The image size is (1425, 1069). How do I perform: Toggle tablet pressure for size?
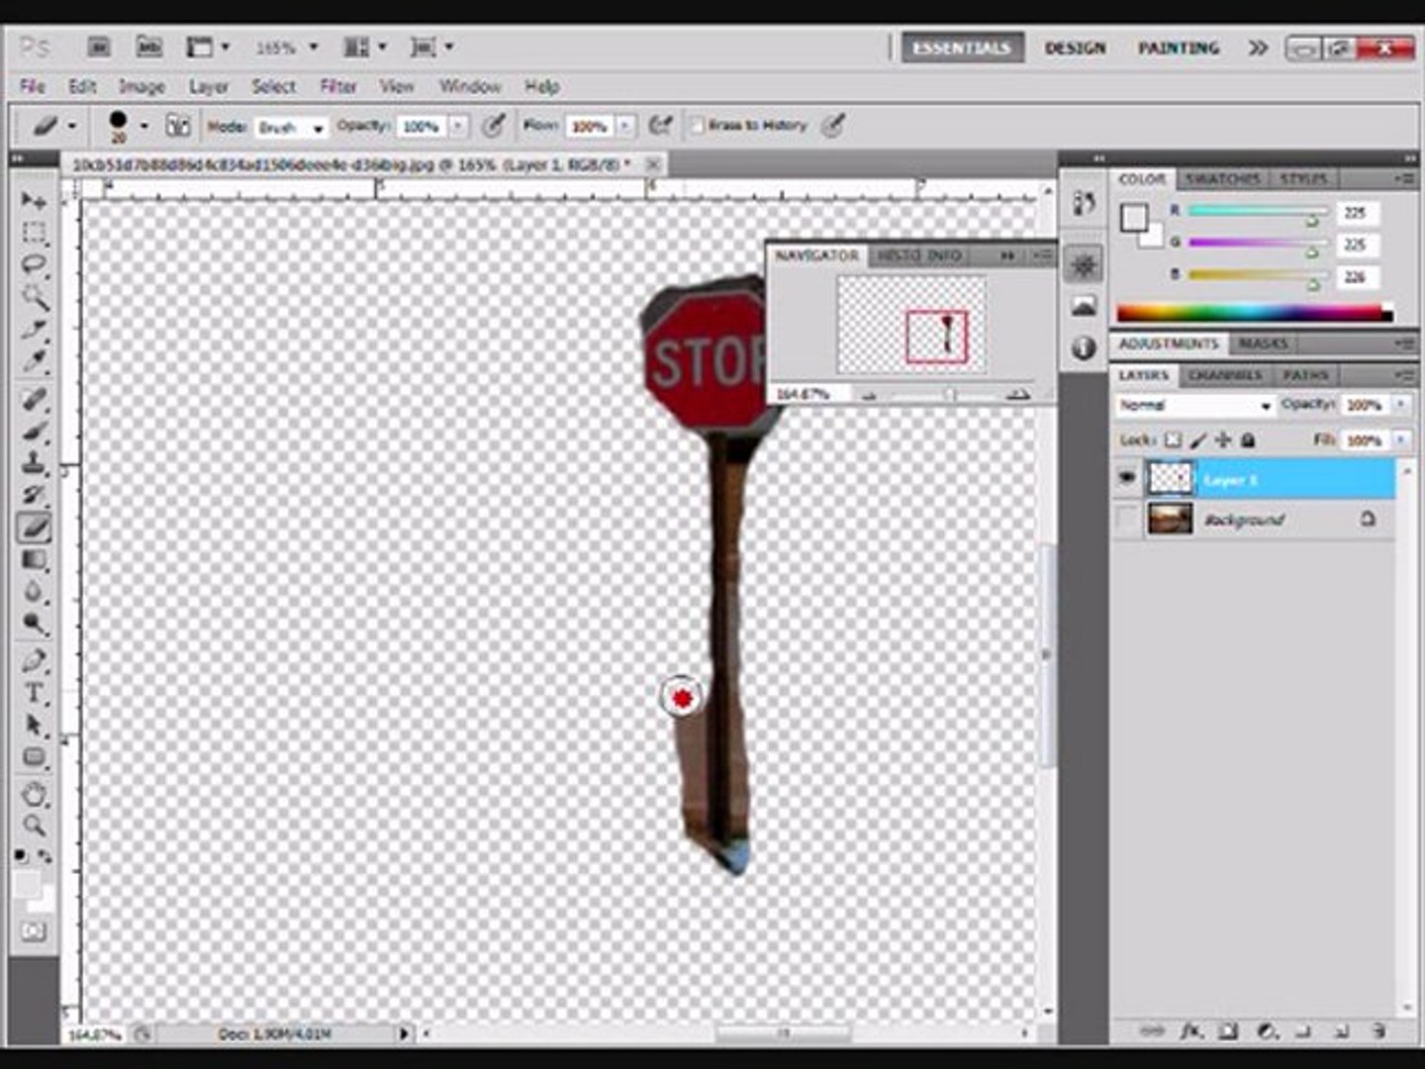pyautogui.click(x=833, y=126)
